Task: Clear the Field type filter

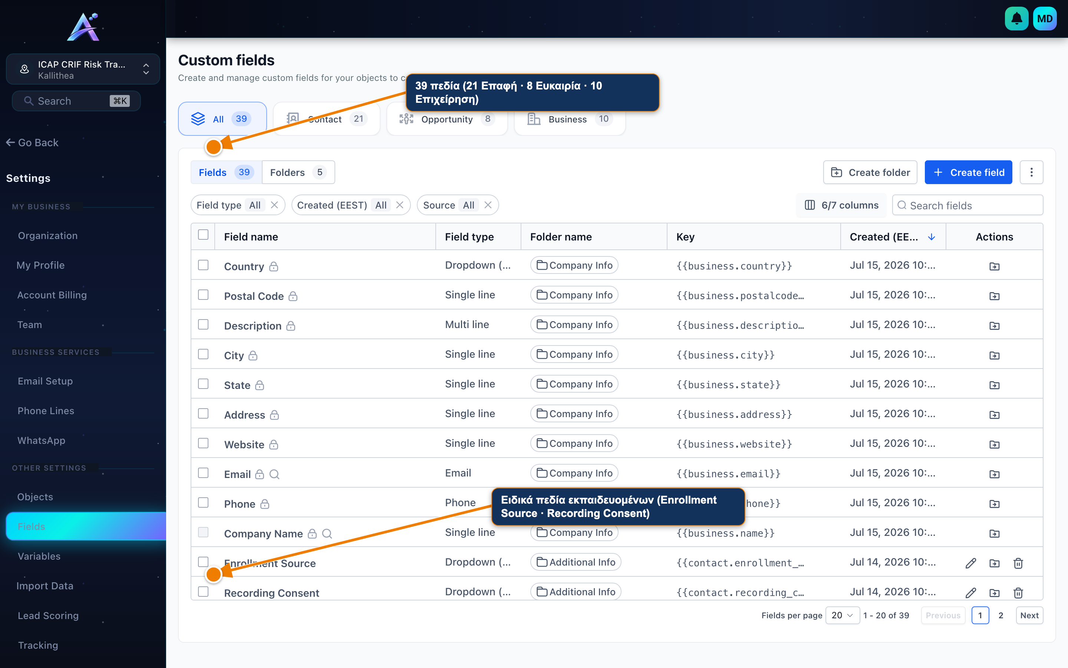Action: (x=274, y=205)
